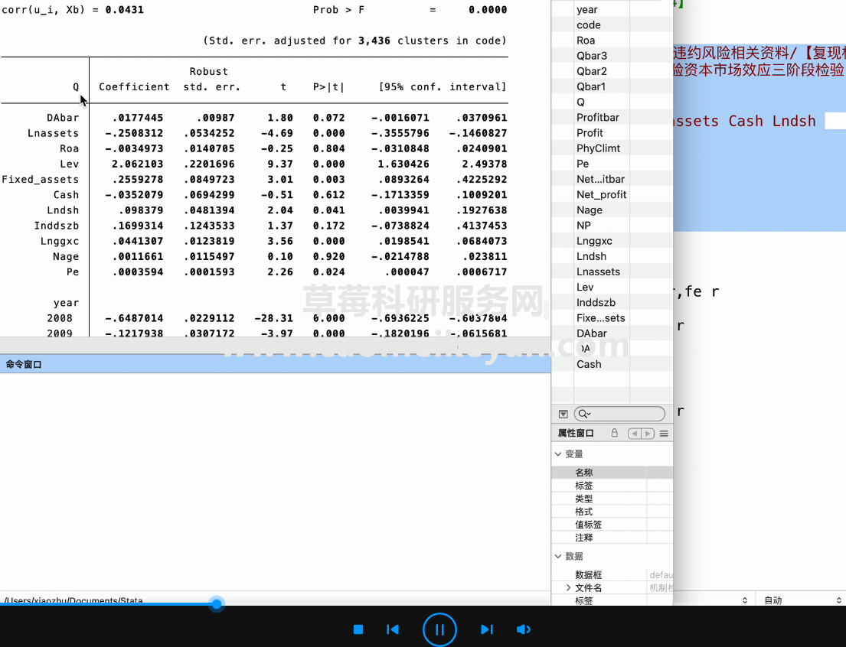846x647 pixels.
Task: Click the 类型 property row
Action: tap(612, 499)
